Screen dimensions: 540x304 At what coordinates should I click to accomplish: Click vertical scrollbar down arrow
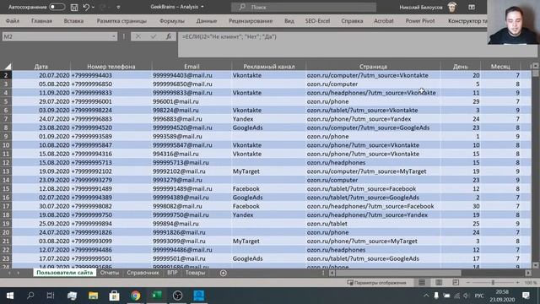tap(535, 265)
